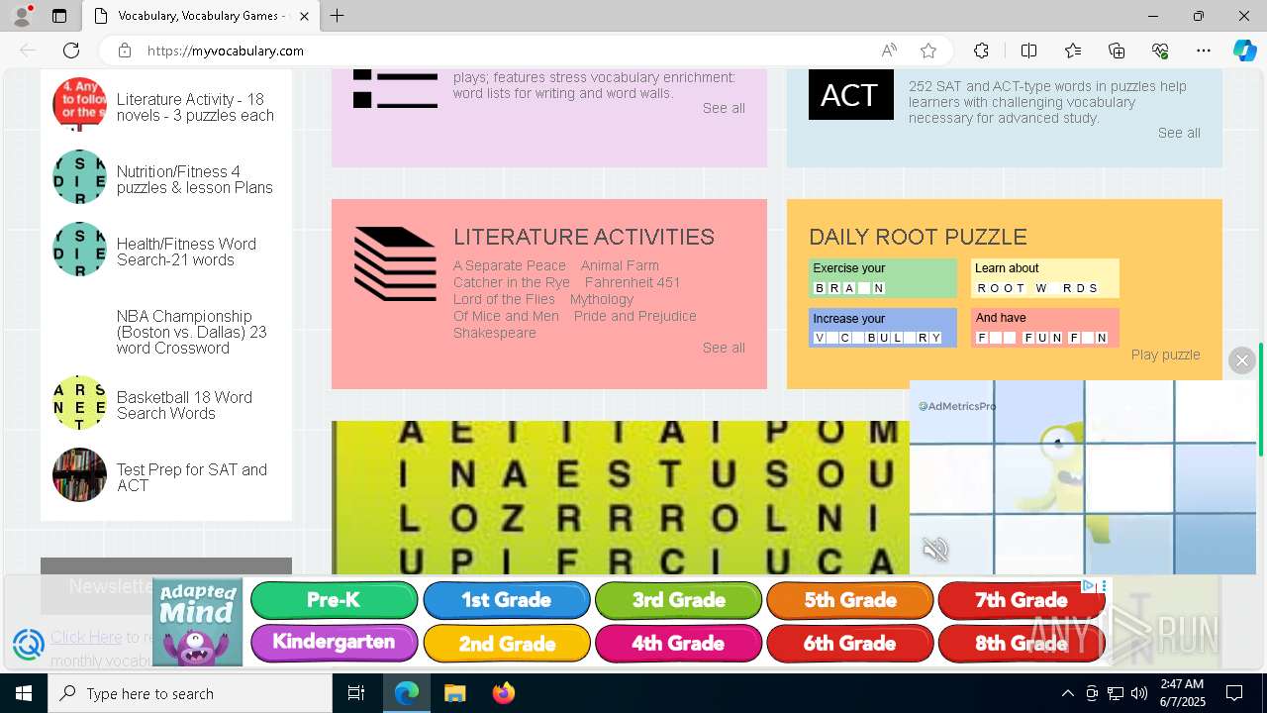Open Collections icon

1117,51
